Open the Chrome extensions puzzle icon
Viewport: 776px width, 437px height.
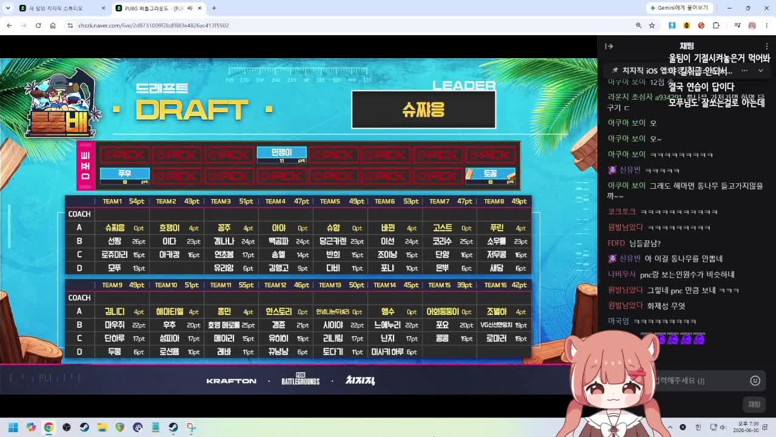(716, 25)
